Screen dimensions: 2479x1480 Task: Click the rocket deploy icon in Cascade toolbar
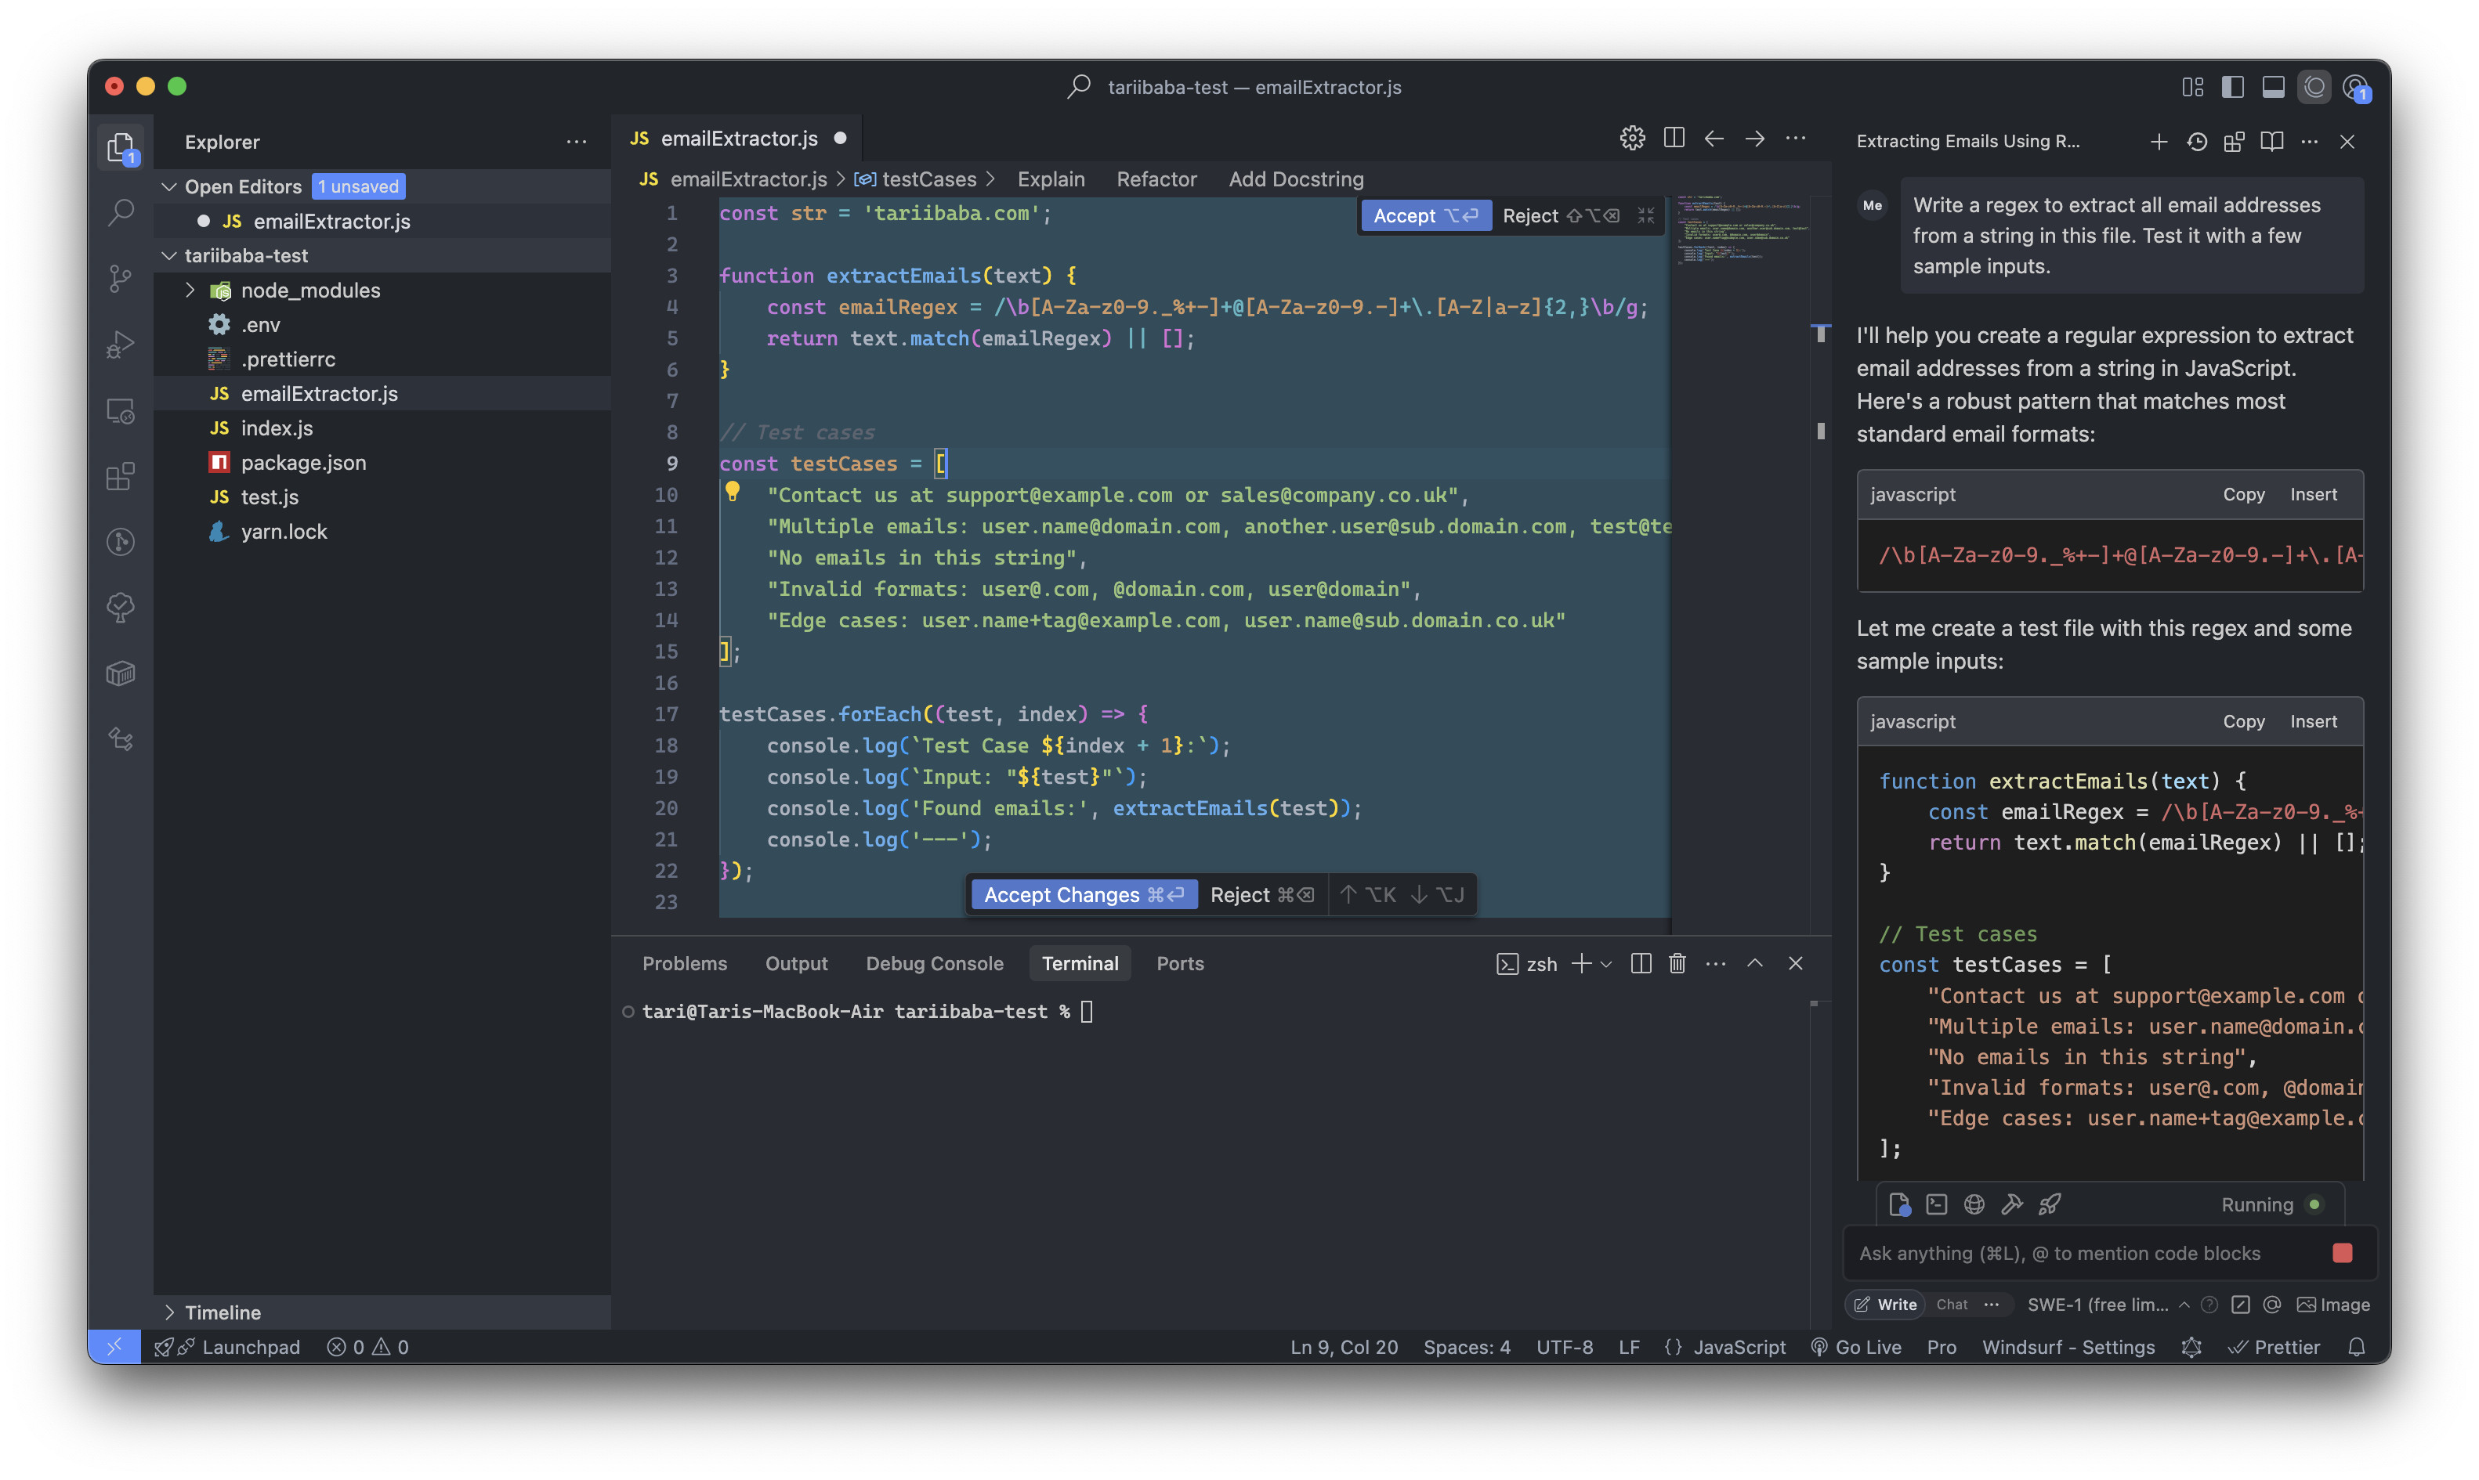pos(2050,1204)
